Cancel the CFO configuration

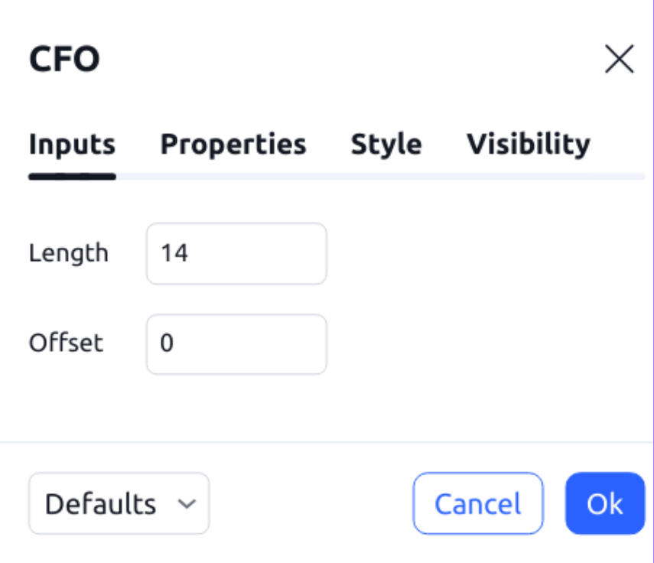(x=477, y=503)
